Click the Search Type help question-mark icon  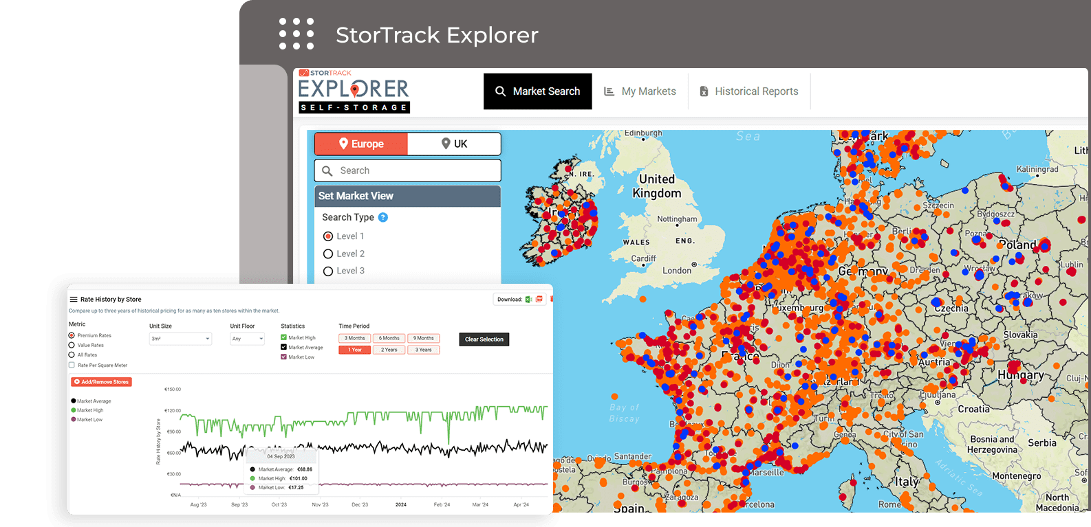383,217
